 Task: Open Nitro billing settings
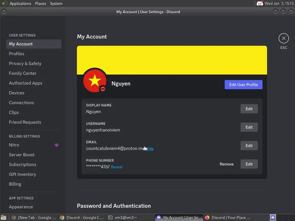34,145
